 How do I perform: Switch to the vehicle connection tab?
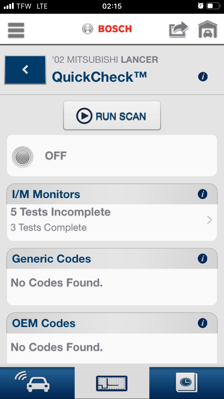(37, 383)
